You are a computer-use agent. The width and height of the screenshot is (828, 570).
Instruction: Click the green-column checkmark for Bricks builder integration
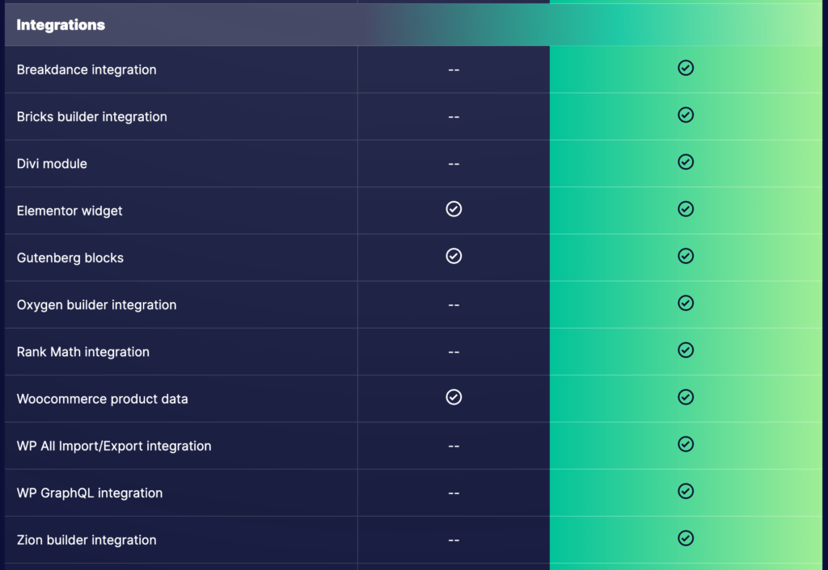pos(686,115)
